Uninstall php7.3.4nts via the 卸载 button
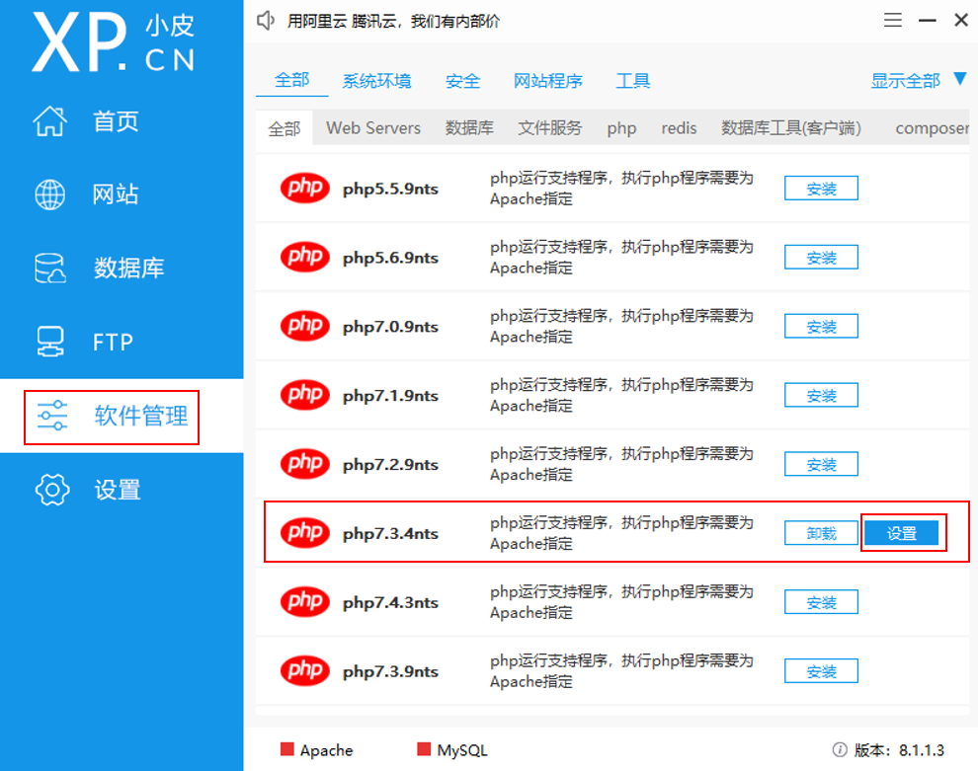This screenshot has height=771, width=978. (821, 532)
